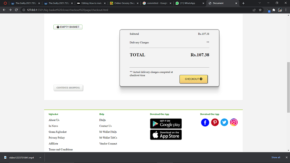Open the Extensions puzzle icon
Screen dimensions: 290x163
click(x=274, y=10)
